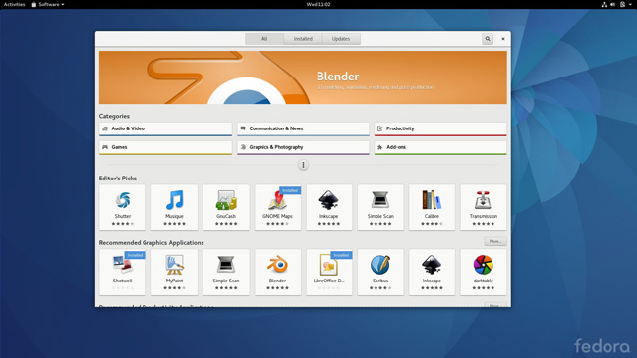Open the Graphics & Photography category
The width and height of the screenshot is (637, 358).
click(303, 147)
